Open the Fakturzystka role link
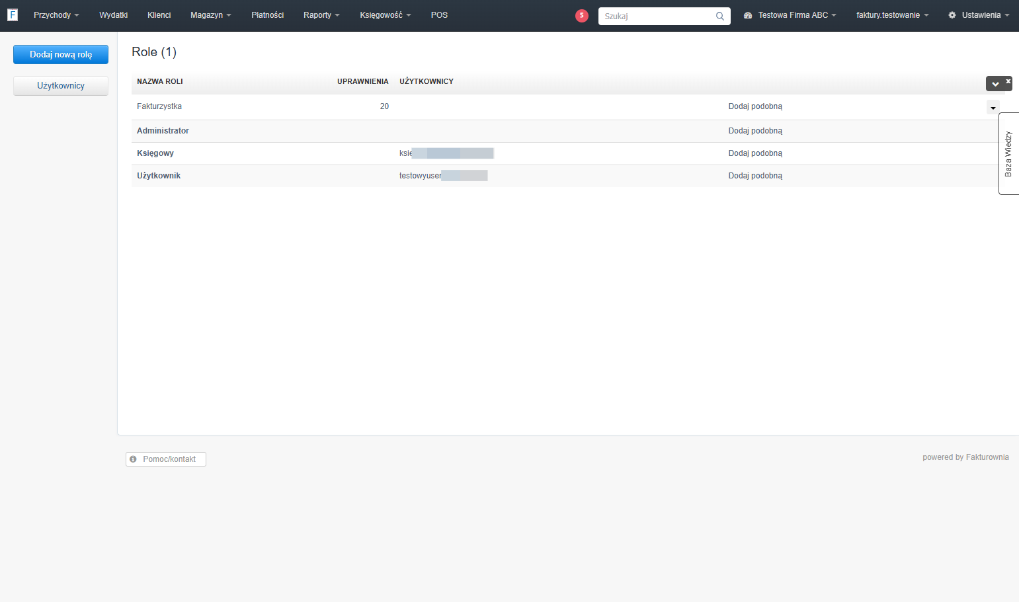This screenshot has width=1019, height=602. 159,106
